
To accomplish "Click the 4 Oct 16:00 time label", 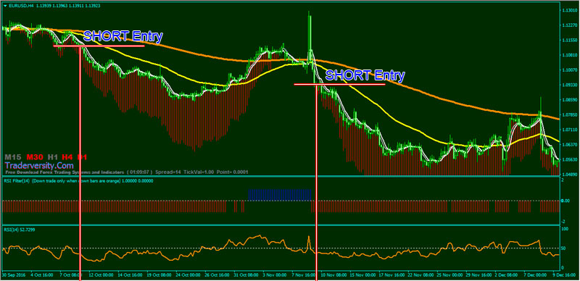I will 42,275.
